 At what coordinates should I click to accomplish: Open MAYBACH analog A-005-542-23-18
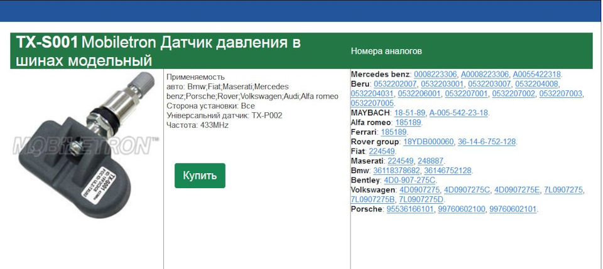pos(459,113)
